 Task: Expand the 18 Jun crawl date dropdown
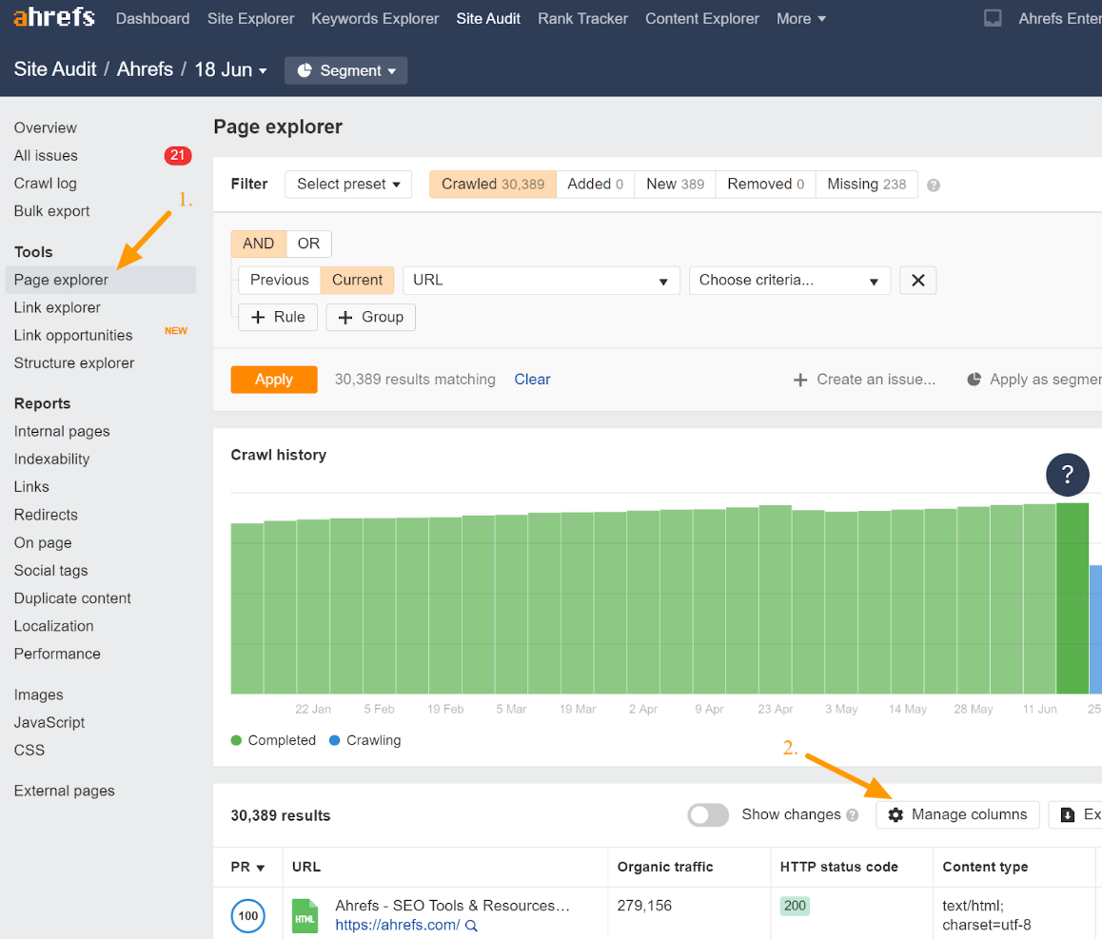tap(231, 69)
